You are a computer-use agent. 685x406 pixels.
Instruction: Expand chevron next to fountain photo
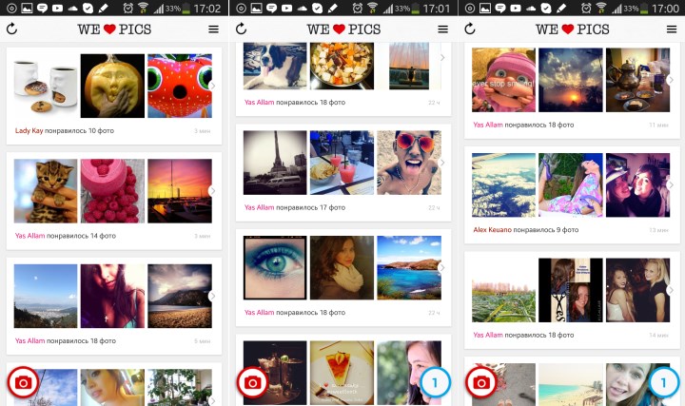(x=442, y=58)
